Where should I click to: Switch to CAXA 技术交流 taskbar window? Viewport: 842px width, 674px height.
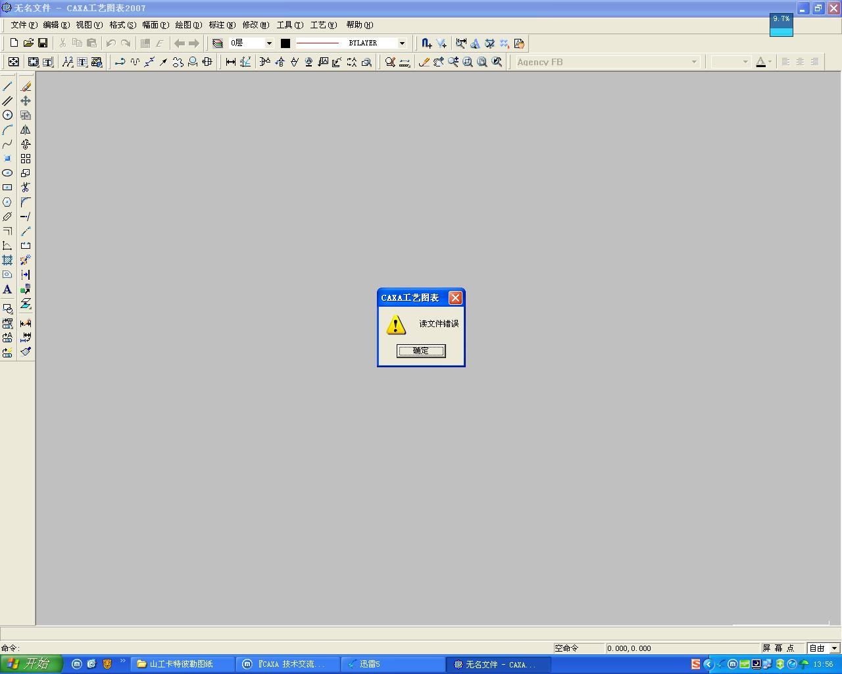[x=288, y=664]
